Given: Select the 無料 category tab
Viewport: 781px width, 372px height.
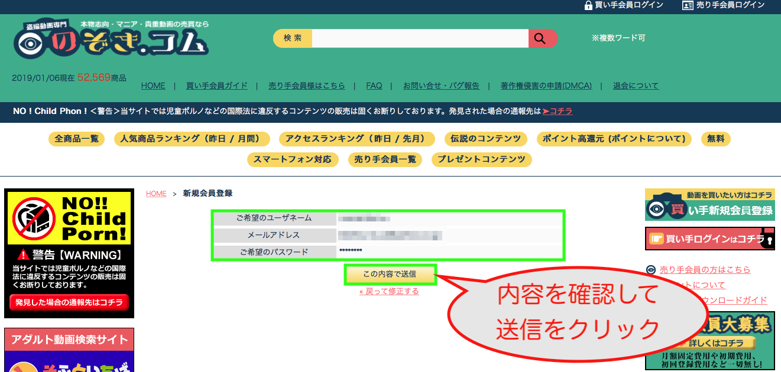Looking at the screenshot, I should click(715, 139).
